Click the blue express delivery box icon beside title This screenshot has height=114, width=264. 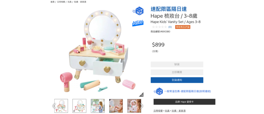point(138,11)
